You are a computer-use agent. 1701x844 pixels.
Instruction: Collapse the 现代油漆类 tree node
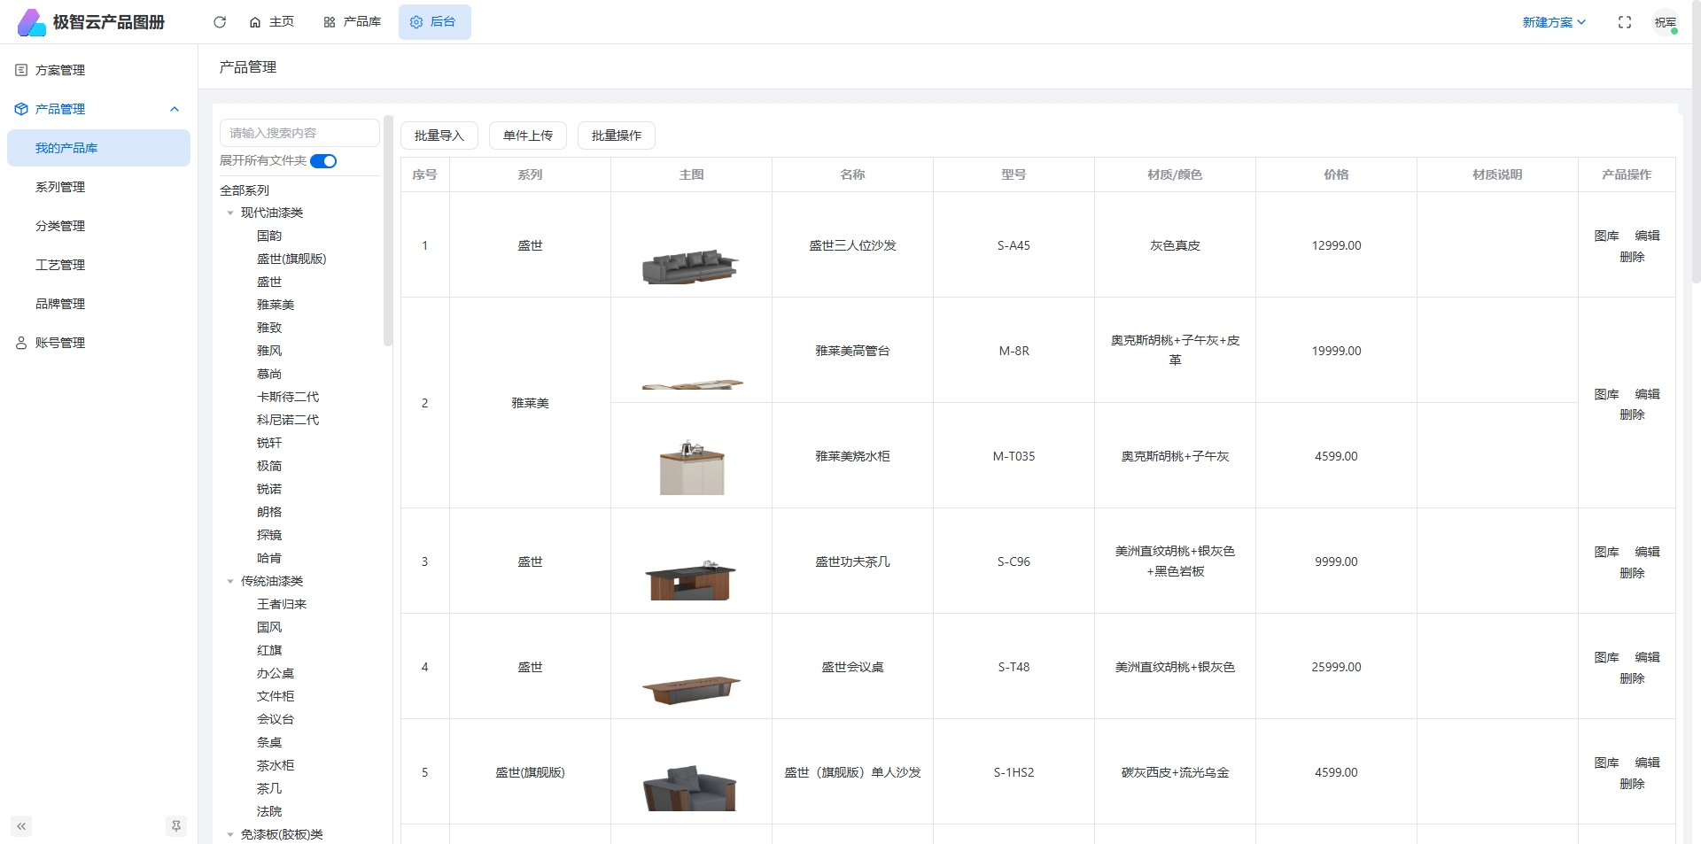230,213
